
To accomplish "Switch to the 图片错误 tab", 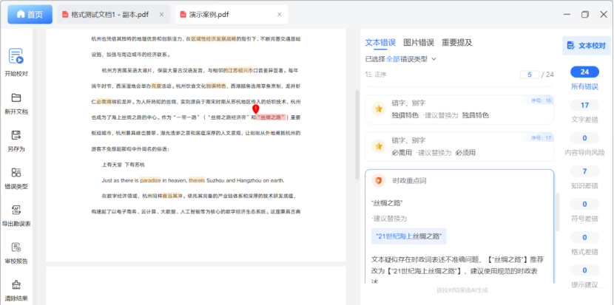I will pyautogui.click(x=419, y=42).
